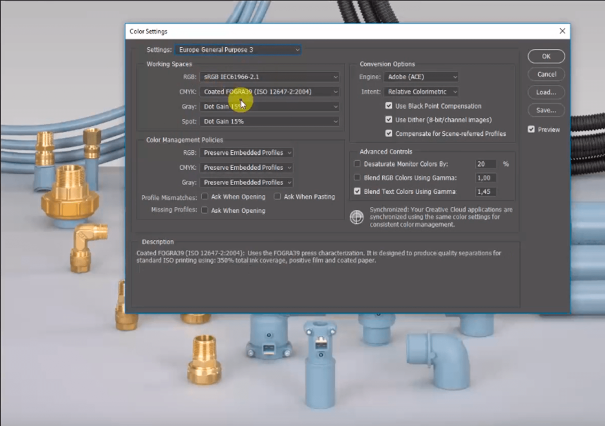
Task: Enable Ask When Pasting checkbox
Action: pyautogui.click(x=278, y=196)
